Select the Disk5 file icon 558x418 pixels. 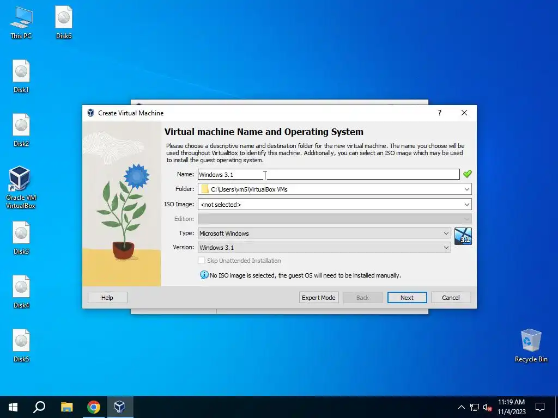21,346
